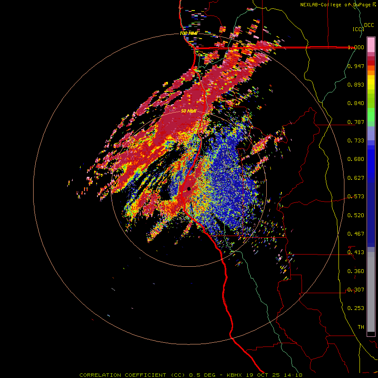Click the 0.307 scale value
This screenshot has height=378, width=378.
356,289
